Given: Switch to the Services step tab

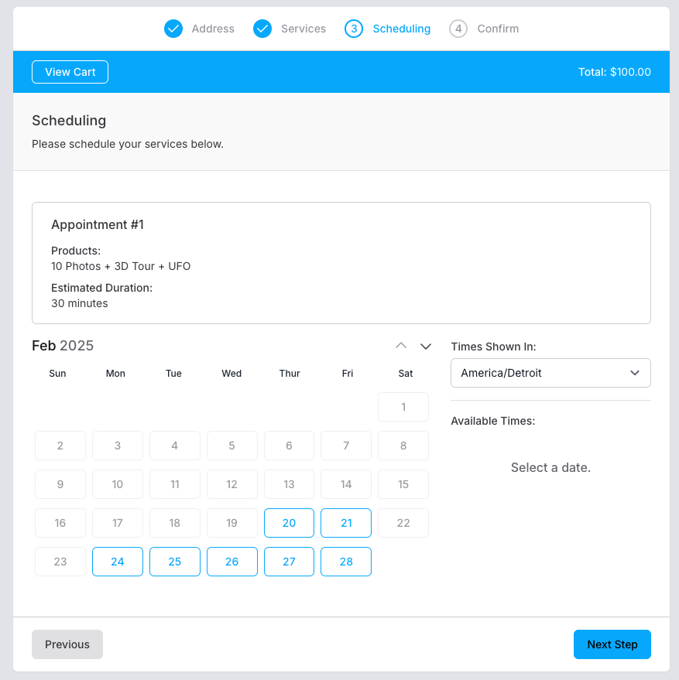Looking at the screenshot, I should (x=303, y=29).
